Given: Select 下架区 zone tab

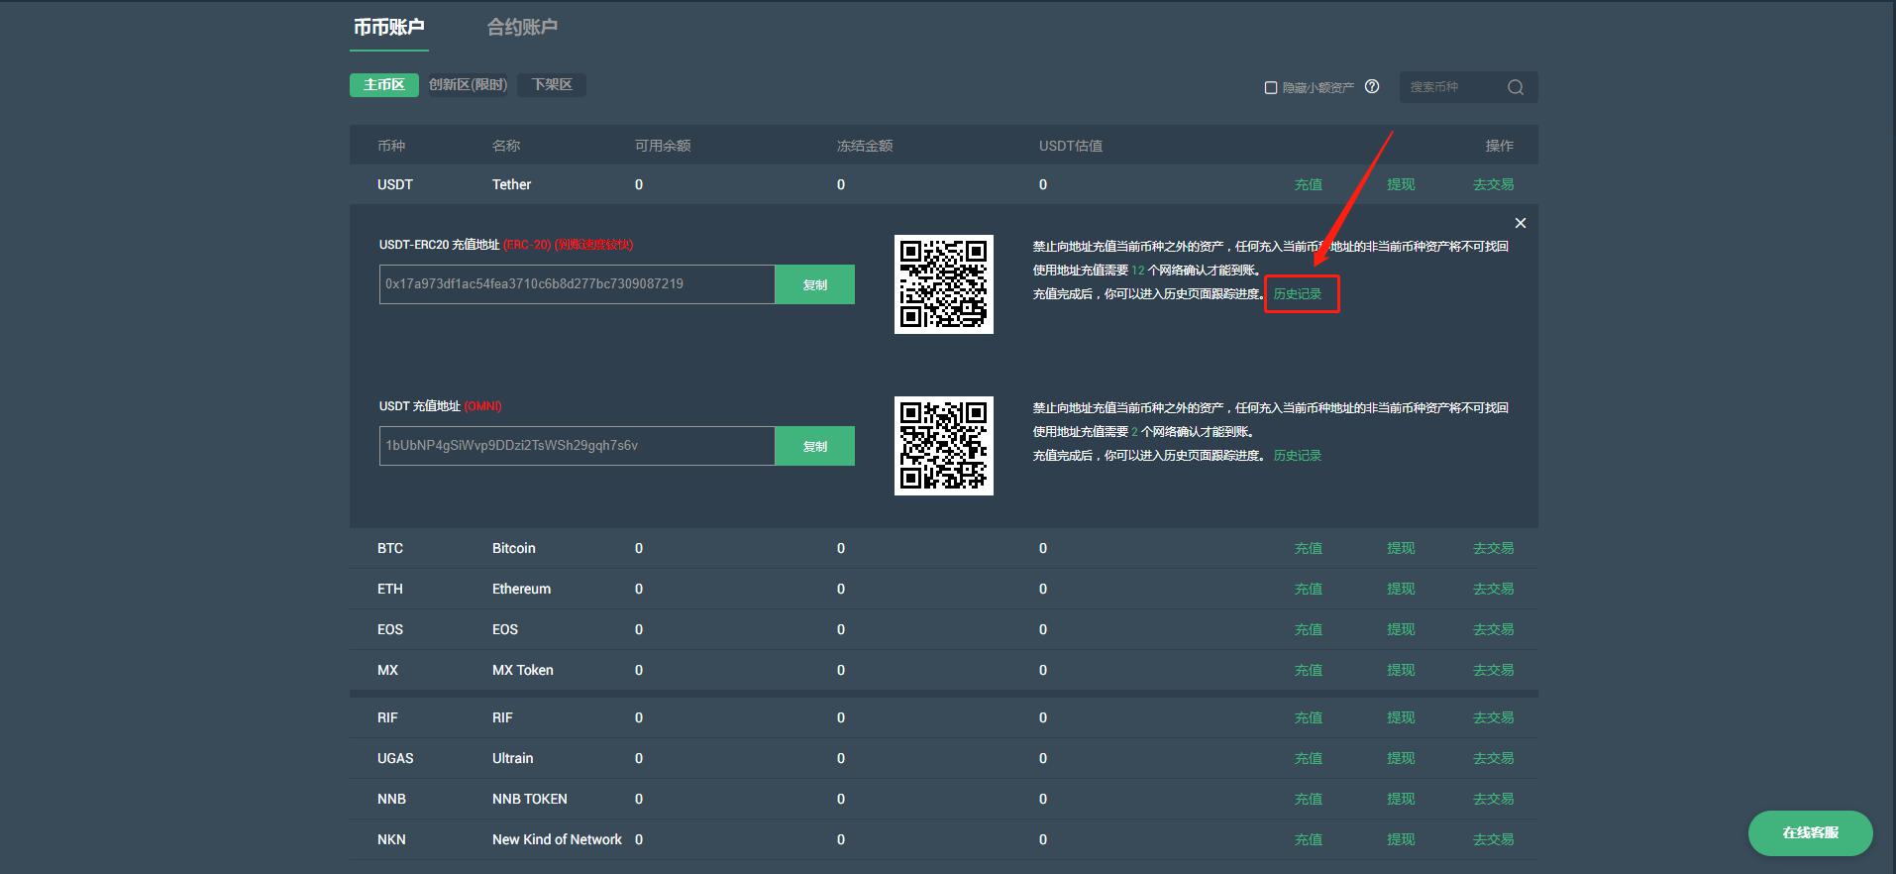Looking at the screenshot, I should point(552,85).
